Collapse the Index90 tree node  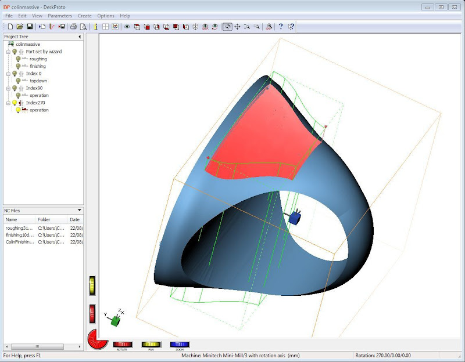click(8, 88)
